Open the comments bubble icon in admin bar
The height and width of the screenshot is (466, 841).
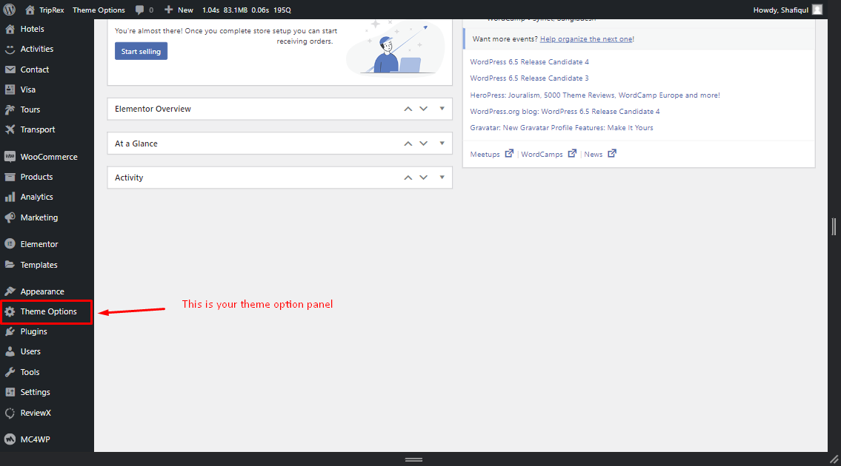tap(140, 10)
